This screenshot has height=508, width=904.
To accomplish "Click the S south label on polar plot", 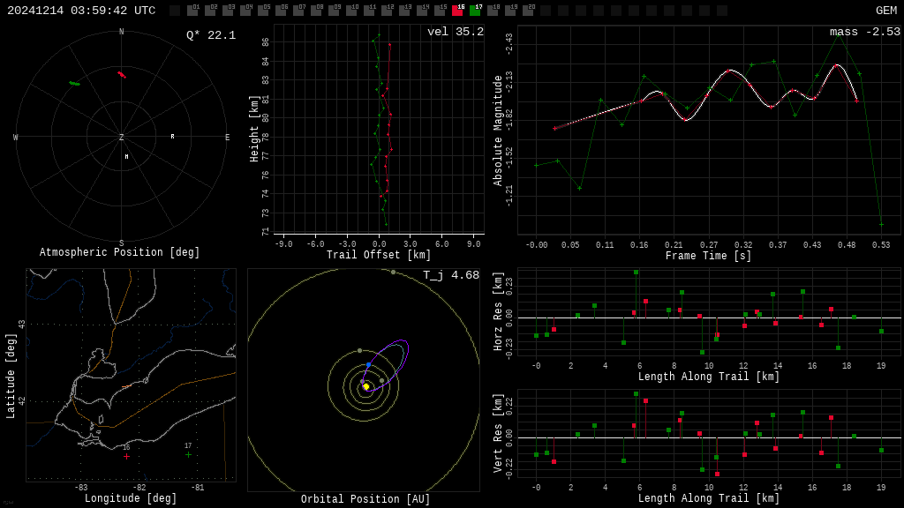I will pos(121,243).
